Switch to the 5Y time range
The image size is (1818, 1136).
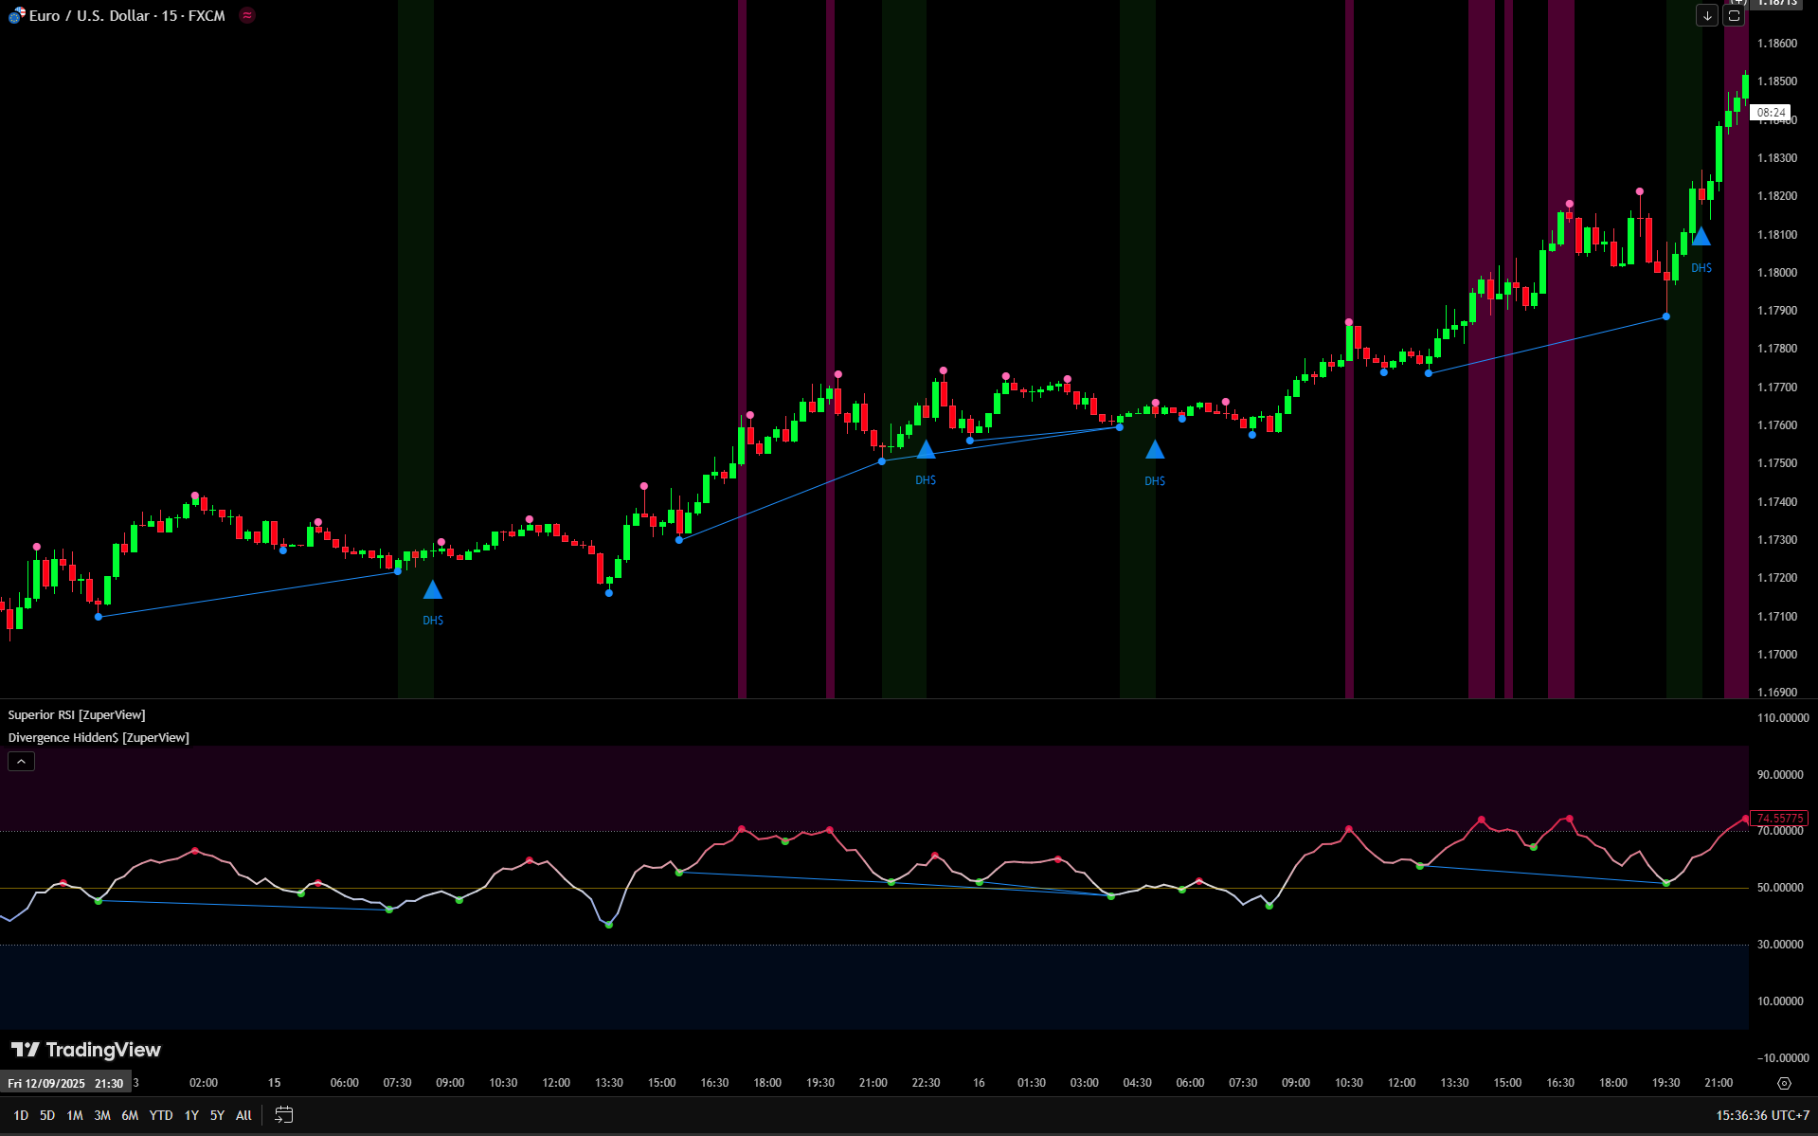point(217,1115)
